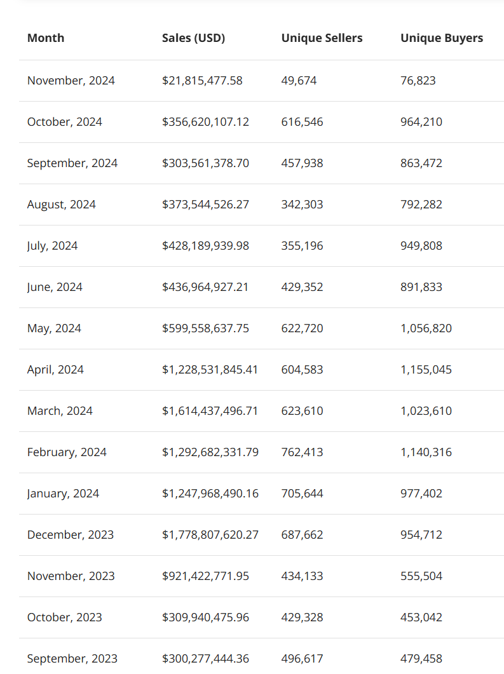Select the February, 2024 month cell

click(67, 452)
